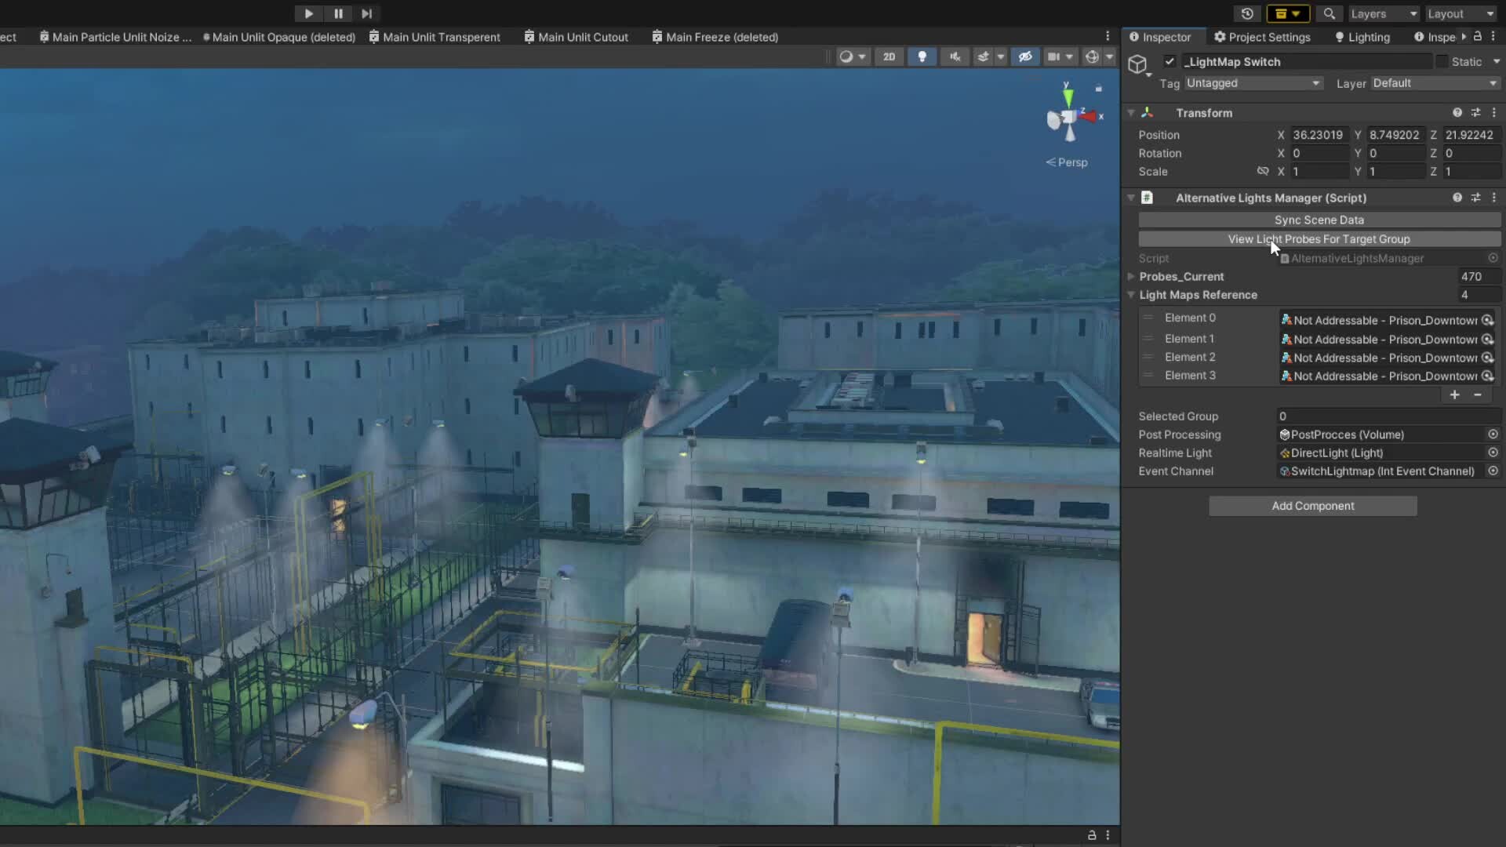This screenshot has height=847, width=1506.
Task: Click the undo history icon in the top toolbar
Action: click(x=1249, y=13)
